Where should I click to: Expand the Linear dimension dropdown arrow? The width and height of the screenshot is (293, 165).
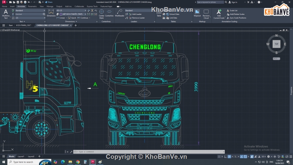coord(66,18)
